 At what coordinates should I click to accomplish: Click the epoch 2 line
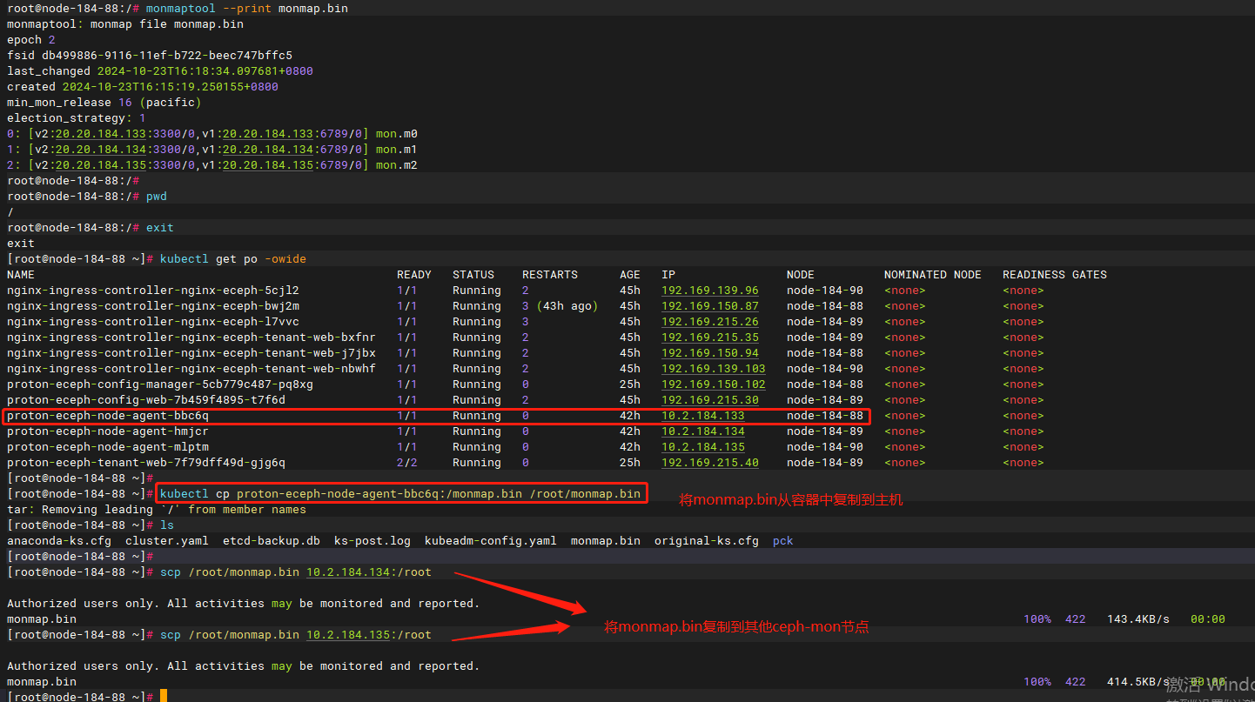[x=31, y=40]
